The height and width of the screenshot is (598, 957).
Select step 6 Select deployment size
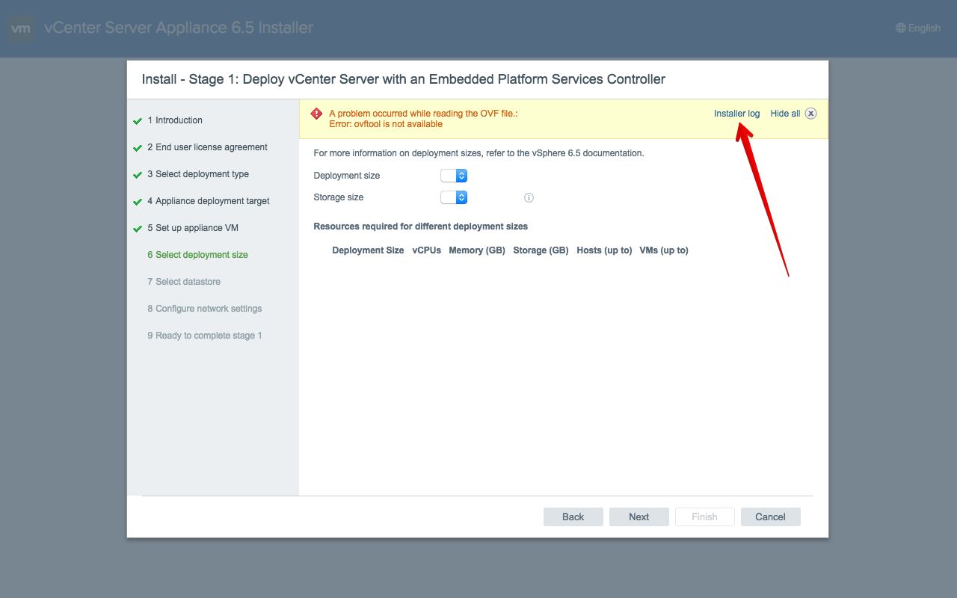pyautogui.click(x=197, y=255)
